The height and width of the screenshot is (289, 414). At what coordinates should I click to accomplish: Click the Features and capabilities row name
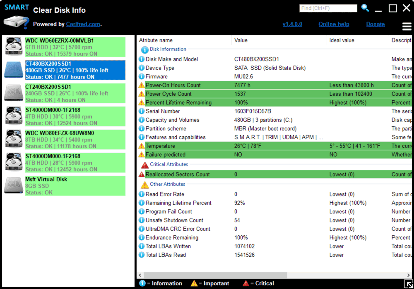(x=176, y=137)
